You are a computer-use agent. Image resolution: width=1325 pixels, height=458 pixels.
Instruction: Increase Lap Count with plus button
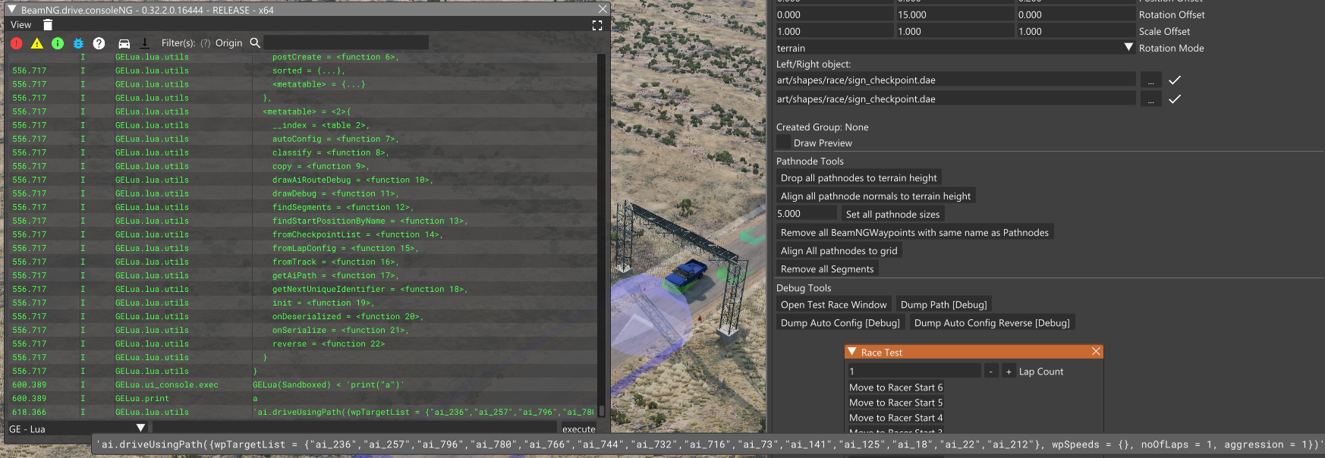point(1009,372)
